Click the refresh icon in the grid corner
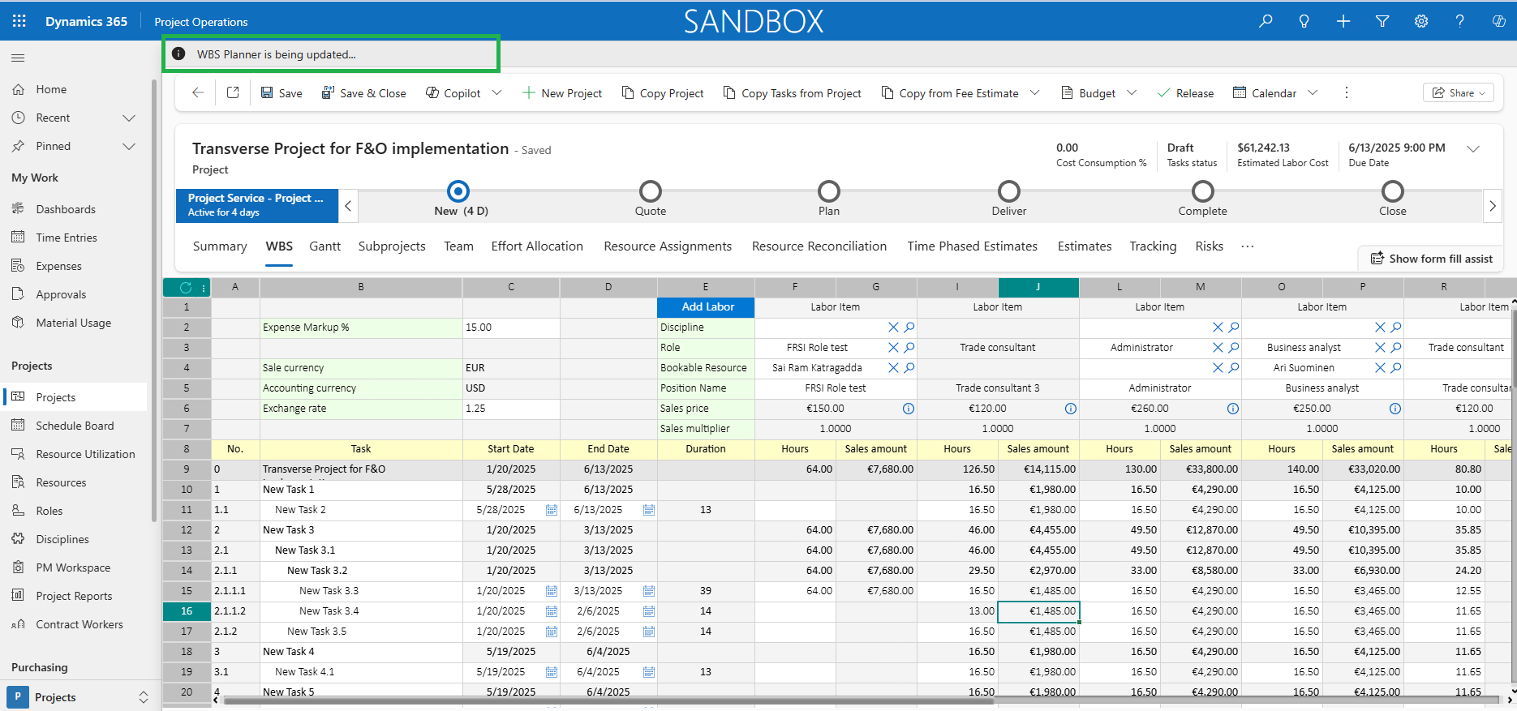Viewport: 1517px width, 711px height. tap(186, 287)
